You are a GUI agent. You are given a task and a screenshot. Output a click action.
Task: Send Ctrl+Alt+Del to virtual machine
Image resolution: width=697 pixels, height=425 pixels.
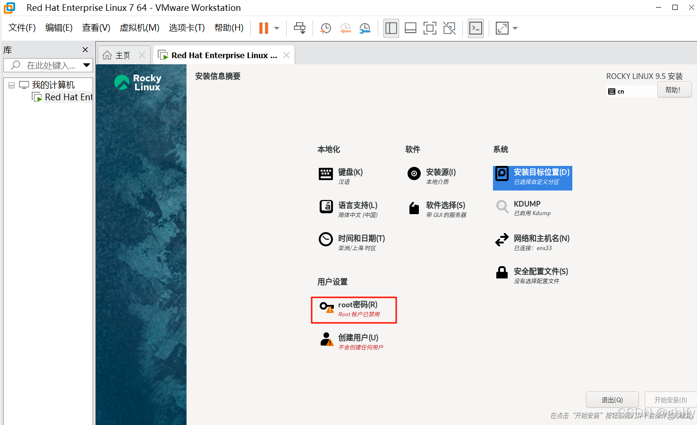click(x=299, y=28)
